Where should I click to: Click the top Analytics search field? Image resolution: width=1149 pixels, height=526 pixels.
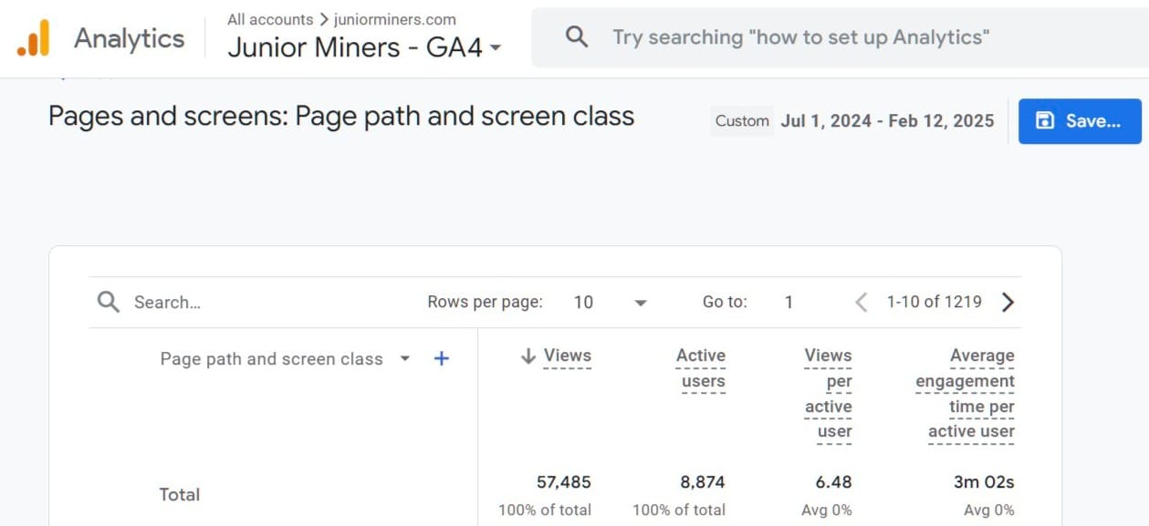800,37
